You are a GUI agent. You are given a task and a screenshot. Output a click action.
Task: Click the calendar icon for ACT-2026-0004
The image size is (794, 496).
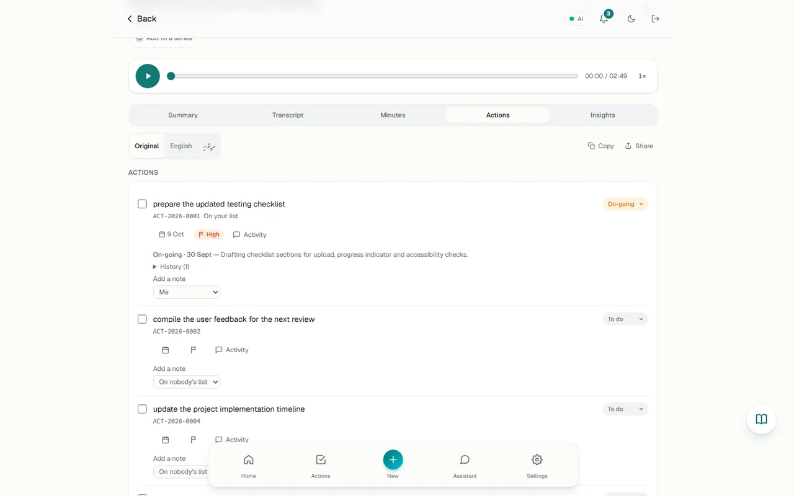(165, 440)
